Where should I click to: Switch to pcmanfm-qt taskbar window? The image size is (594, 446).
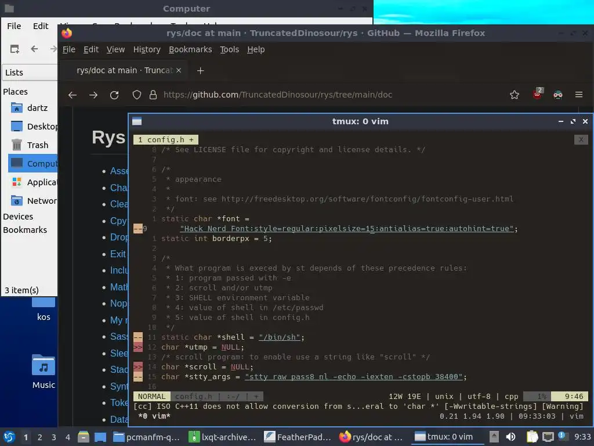click(147, 437)
